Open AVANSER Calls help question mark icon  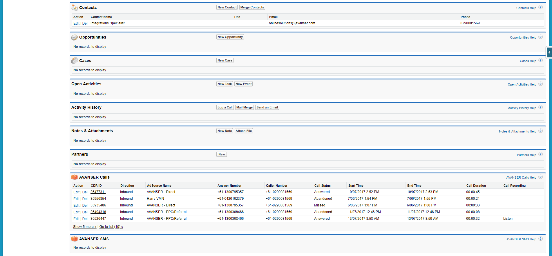[x=540, y=177]
